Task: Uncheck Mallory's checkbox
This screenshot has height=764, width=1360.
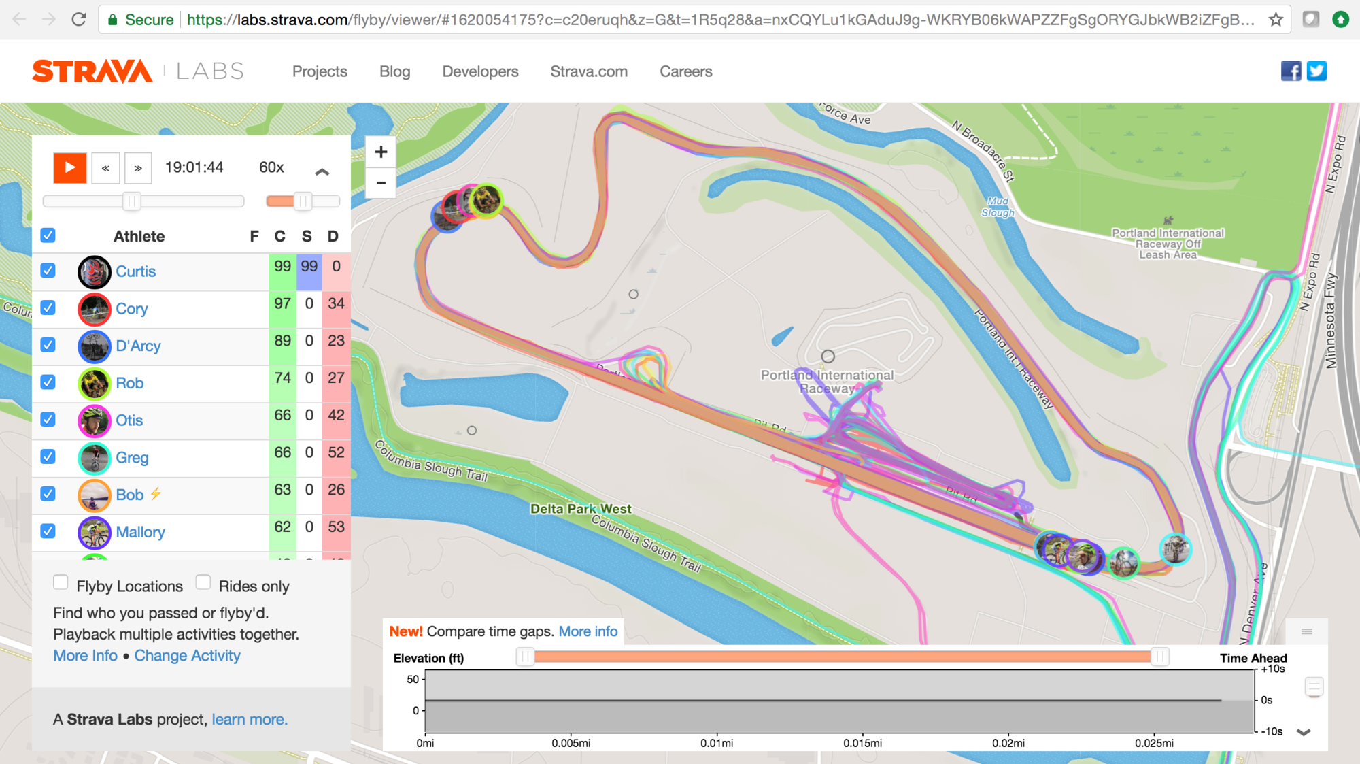Action: (x=48, y=531)
